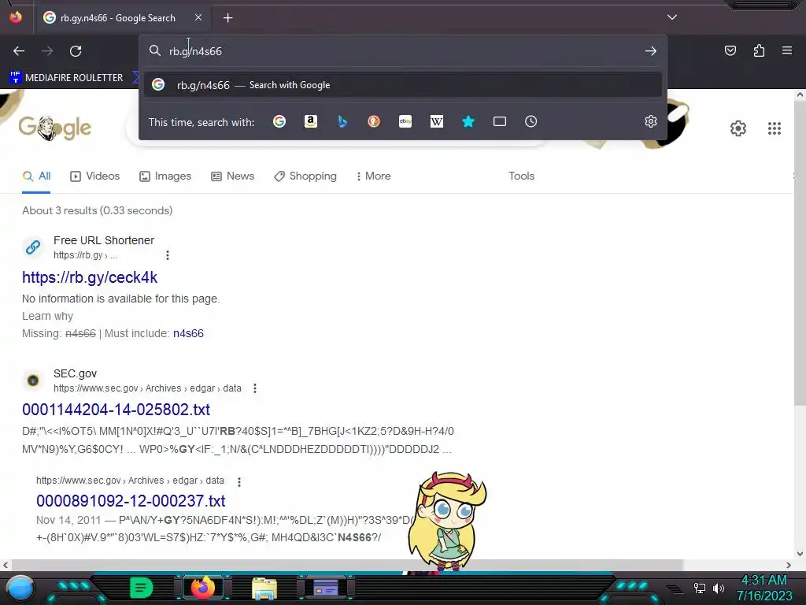
Task: Click the Google logo doodle
Action: (55, 128)
